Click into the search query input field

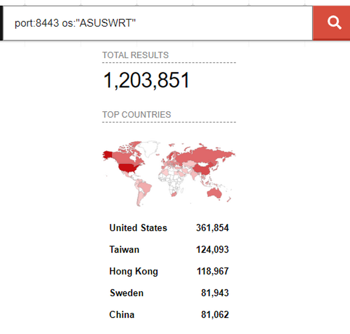(157, 23)
